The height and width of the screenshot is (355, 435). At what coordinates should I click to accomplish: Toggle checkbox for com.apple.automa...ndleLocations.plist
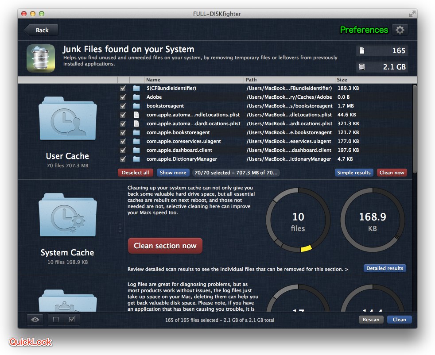(123, 115)
